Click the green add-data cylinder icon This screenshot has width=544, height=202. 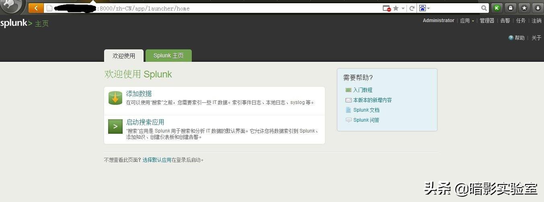point(115,98)
